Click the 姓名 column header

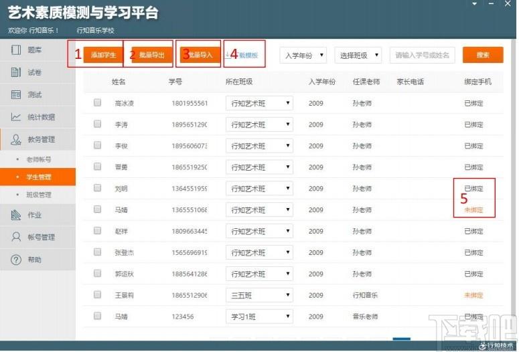(119, 82)
